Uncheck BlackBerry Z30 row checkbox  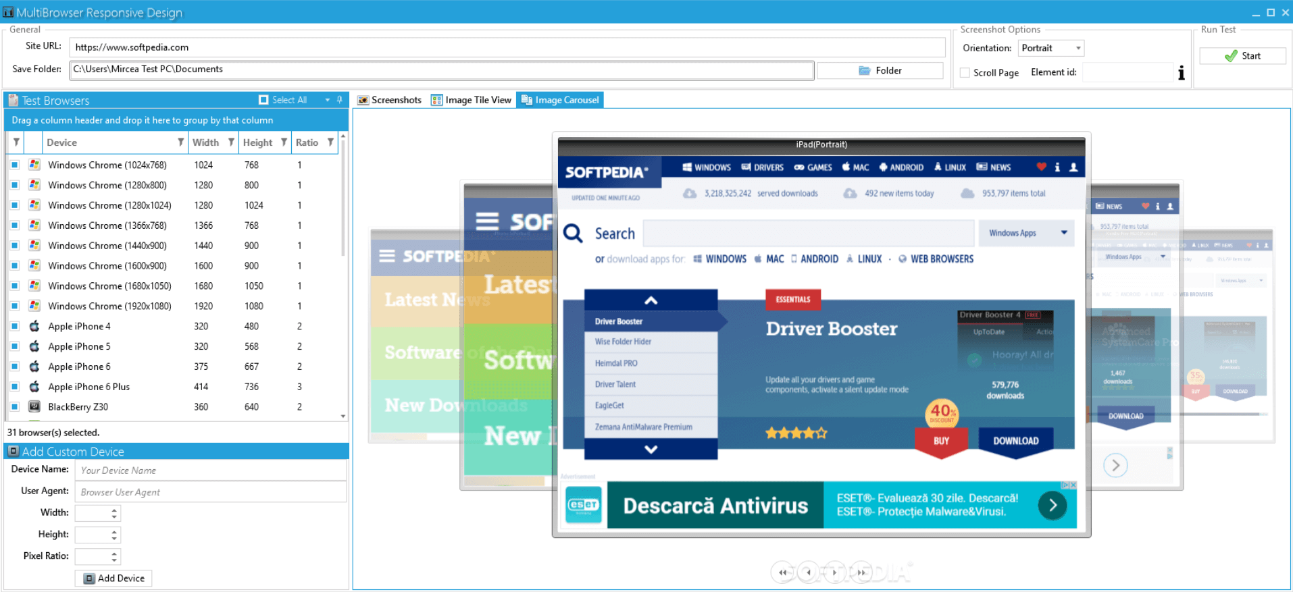(x=15, y=407)
